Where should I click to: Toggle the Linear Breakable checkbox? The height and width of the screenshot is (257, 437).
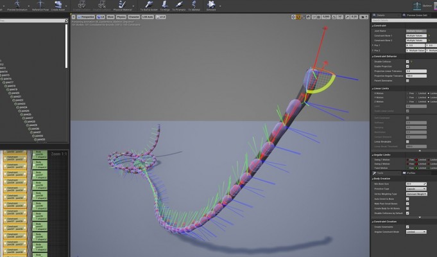pos(407,142)
